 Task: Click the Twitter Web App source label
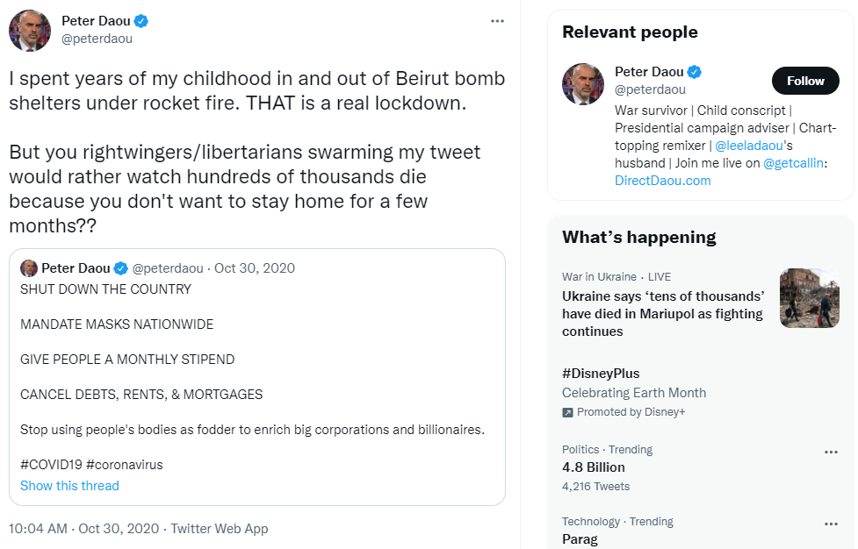click(220, 529)
